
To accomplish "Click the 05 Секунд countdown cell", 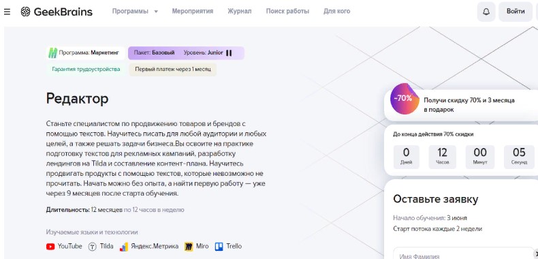I will (x=519, y=157).
